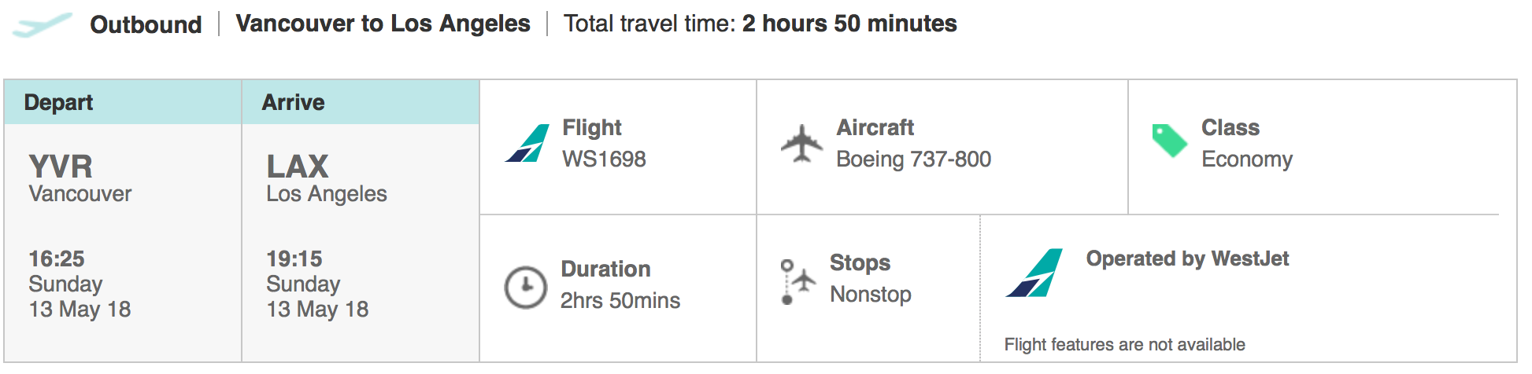This screenshot has width=1532, height=374.
Task: Click flight number WS1698
Action: pos(604,159)
